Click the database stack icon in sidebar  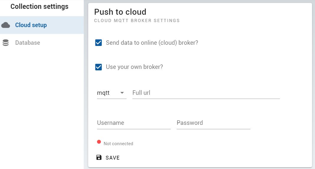tap(6, 43)
